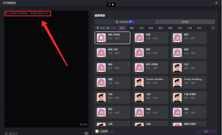Select the 旁白 style filter
Viewport: 222px width, 135px height.
click(x=199, y=28)
